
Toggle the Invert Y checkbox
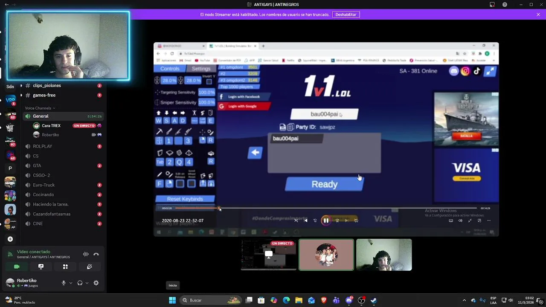[209, 81]
